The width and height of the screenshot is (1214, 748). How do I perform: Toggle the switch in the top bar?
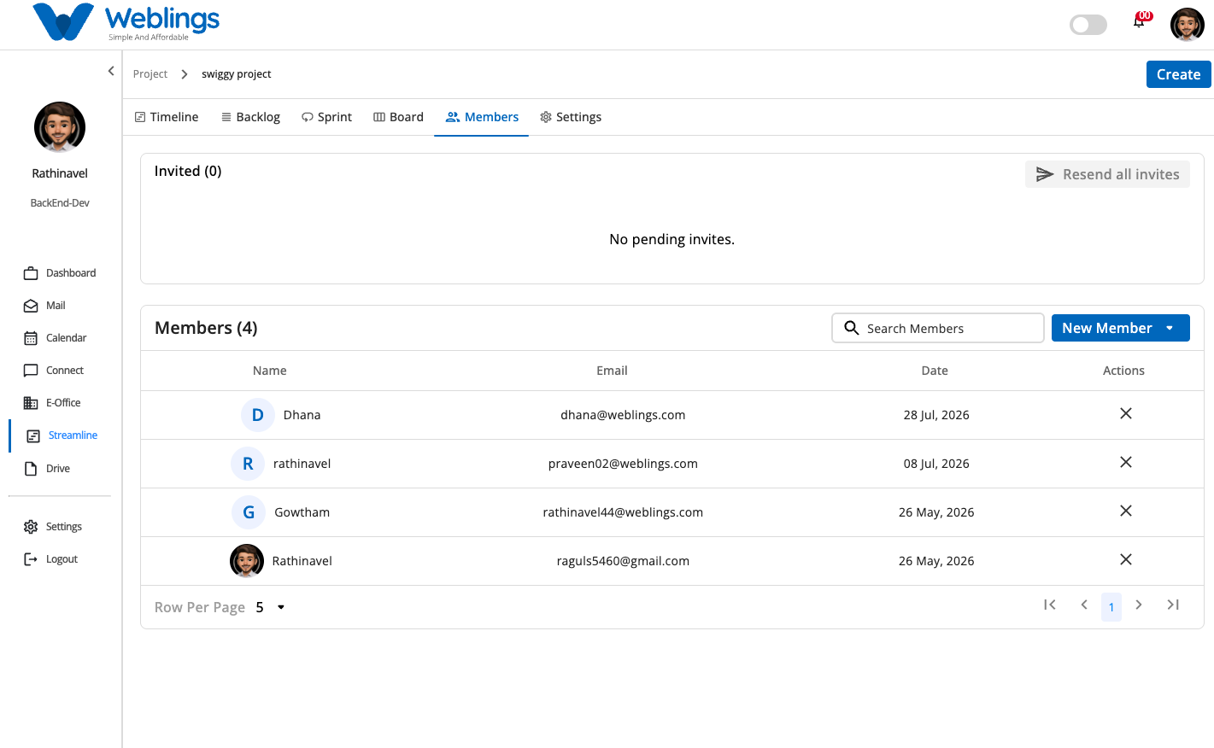(1088, 25)
